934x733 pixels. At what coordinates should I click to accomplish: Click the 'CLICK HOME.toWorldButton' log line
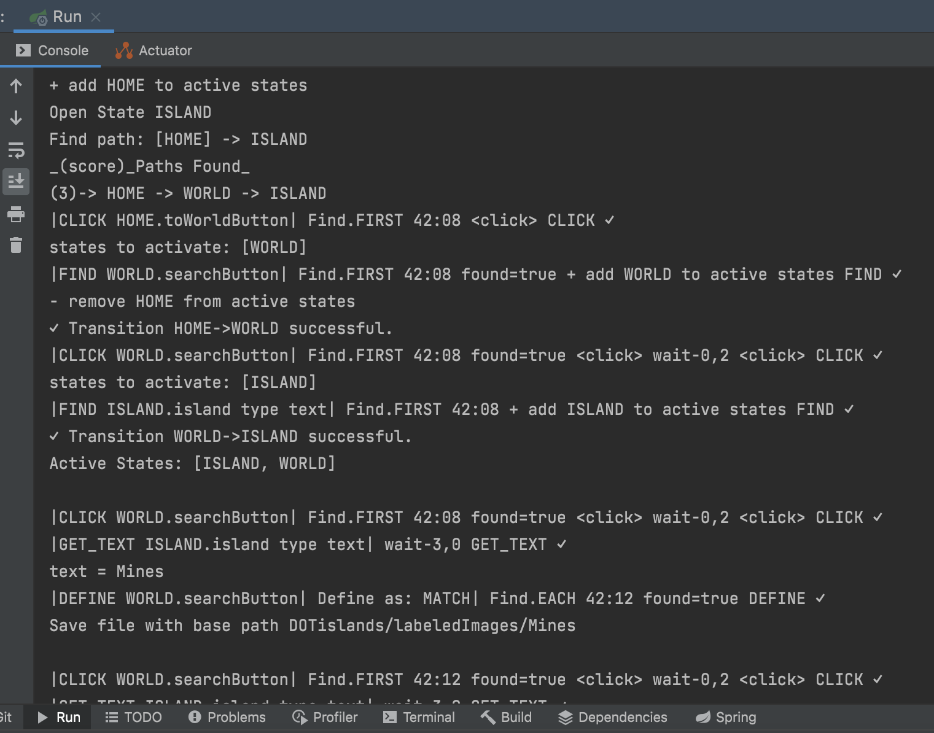click(332, 220)
